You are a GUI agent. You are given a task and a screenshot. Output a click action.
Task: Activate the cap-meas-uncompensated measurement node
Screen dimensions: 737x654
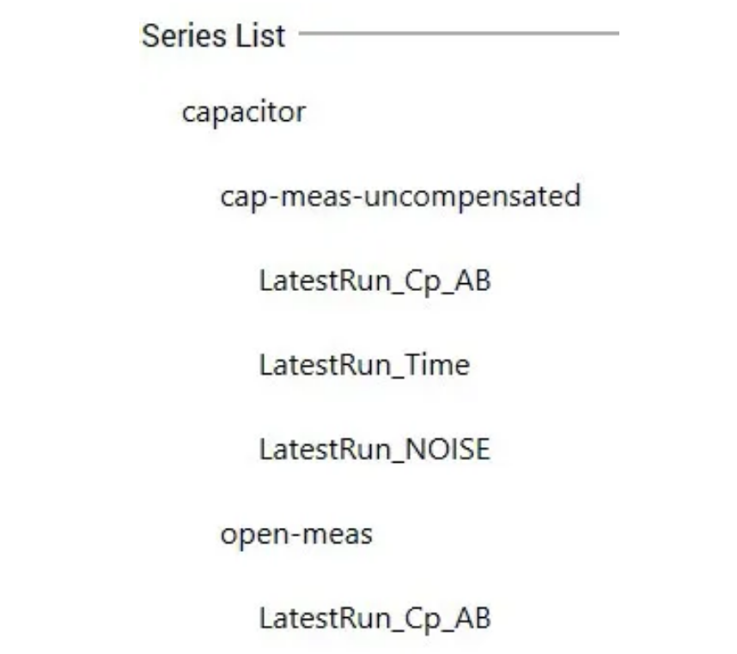[x=400, y=197]
